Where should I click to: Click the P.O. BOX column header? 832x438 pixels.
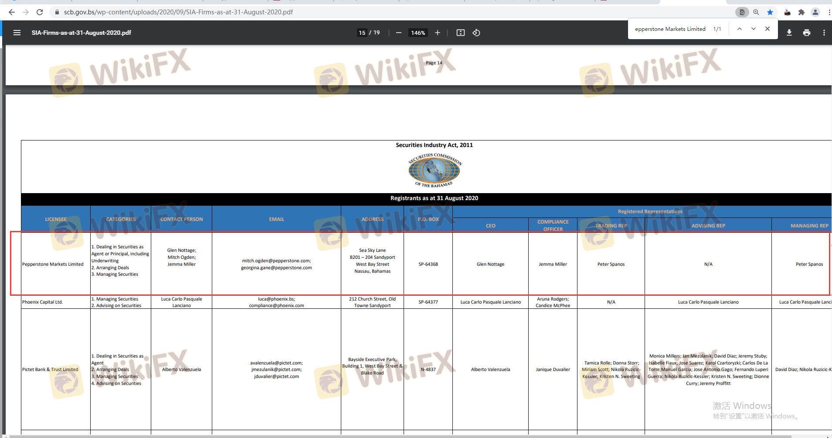[428, 219]
